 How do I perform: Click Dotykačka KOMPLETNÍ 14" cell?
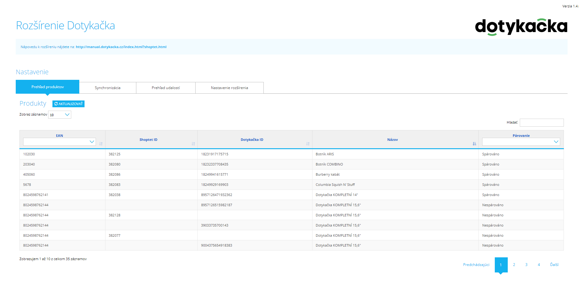pyautogui.click(x=337, y=195)
